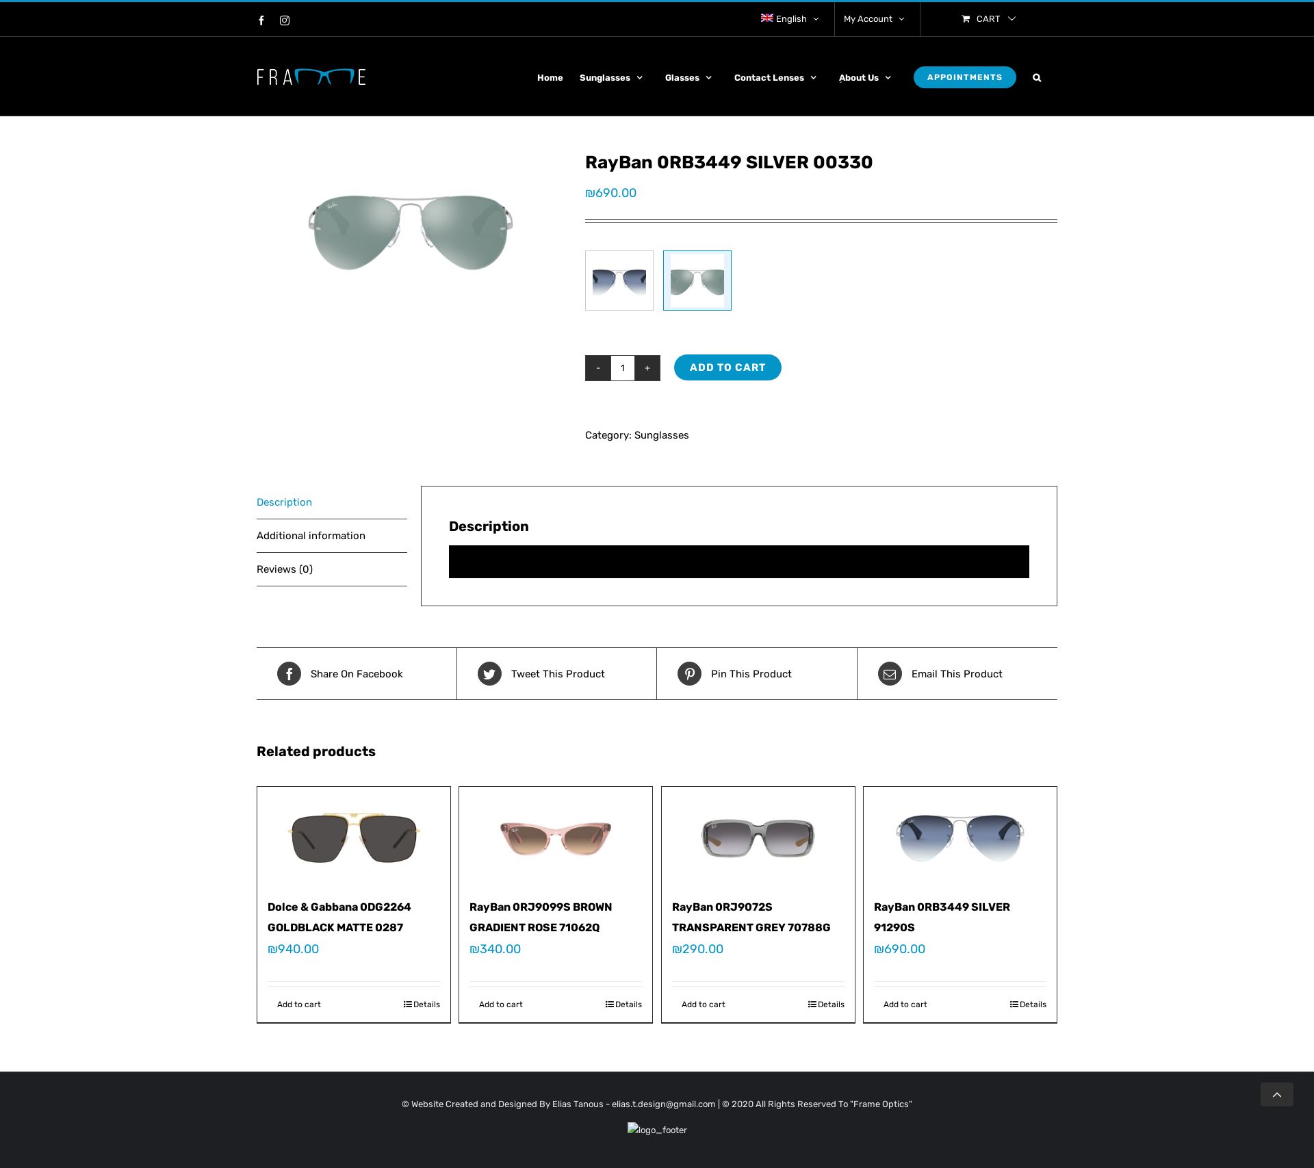Click Details list icon for RayBan 0RJ9099S
This screenshot has width=1314, height=1168.
point(610,1004)
